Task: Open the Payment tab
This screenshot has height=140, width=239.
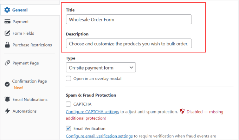Action: (21, 22)
